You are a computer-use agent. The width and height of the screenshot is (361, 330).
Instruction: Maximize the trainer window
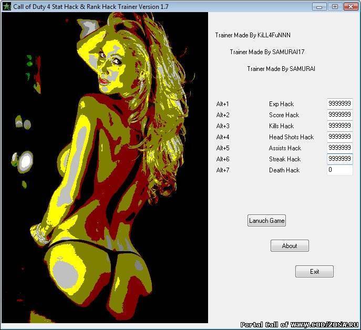point(335,6)
